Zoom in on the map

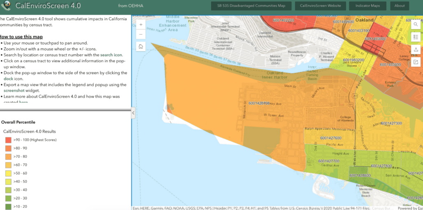point(141,25)
